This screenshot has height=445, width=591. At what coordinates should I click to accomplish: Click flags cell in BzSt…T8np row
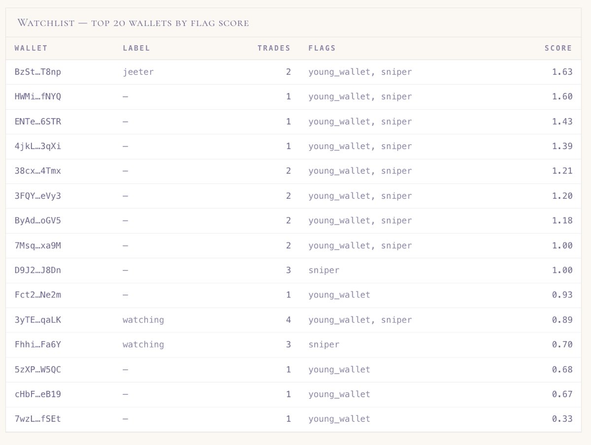coord(361,72)
